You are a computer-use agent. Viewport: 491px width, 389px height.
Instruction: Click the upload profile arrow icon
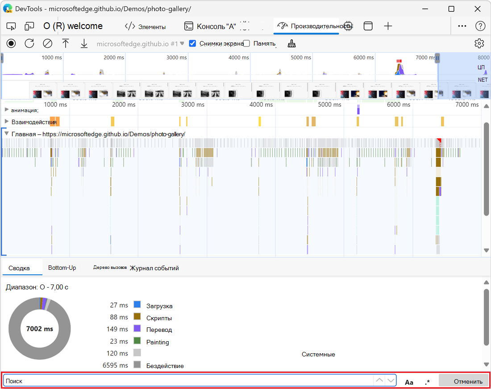point(66,43)
